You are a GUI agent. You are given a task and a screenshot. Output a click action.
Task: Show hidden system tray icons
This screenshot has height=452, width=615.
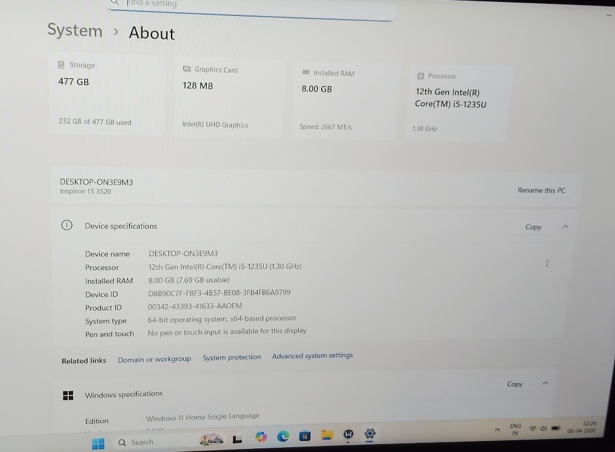[x=498, y=430]
